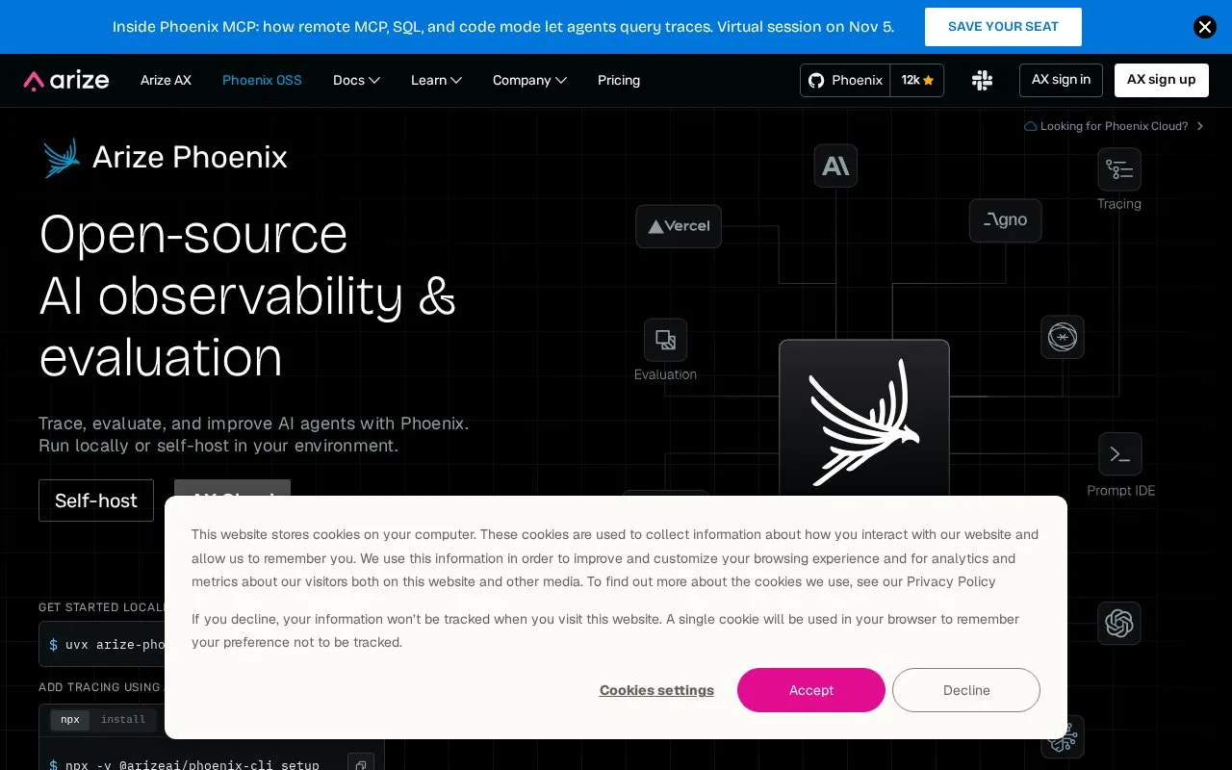The image size is (1232, 770).
Task: Select the Evaluation feature icon
Action: 665,340
